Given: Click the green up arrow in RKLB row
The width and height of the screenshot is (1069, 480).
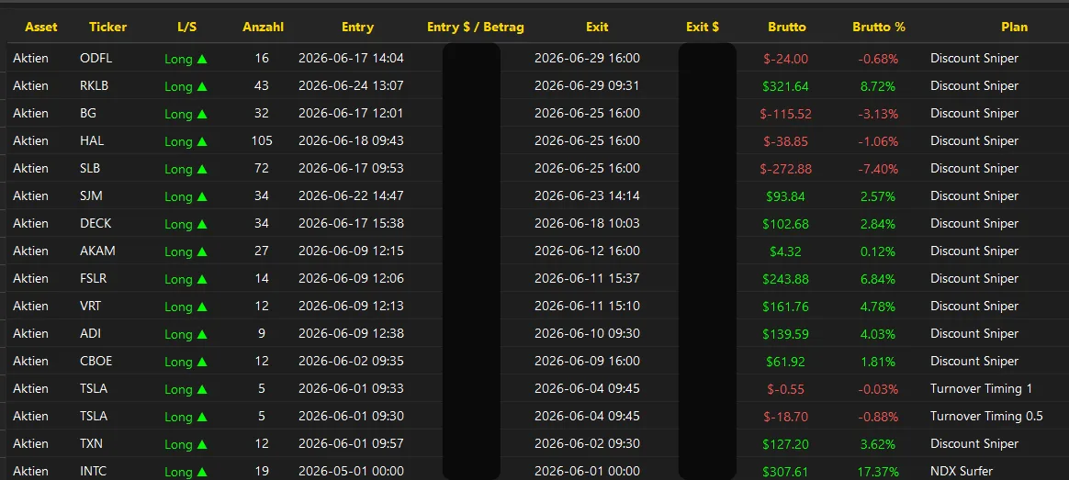Looking at the screenshot, I should click(202, 86).
